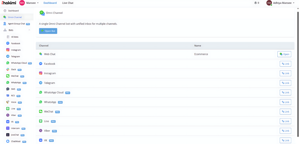Click the AM user avatar
The width and height of the screenshot is (299, 144).
(269, 3)
